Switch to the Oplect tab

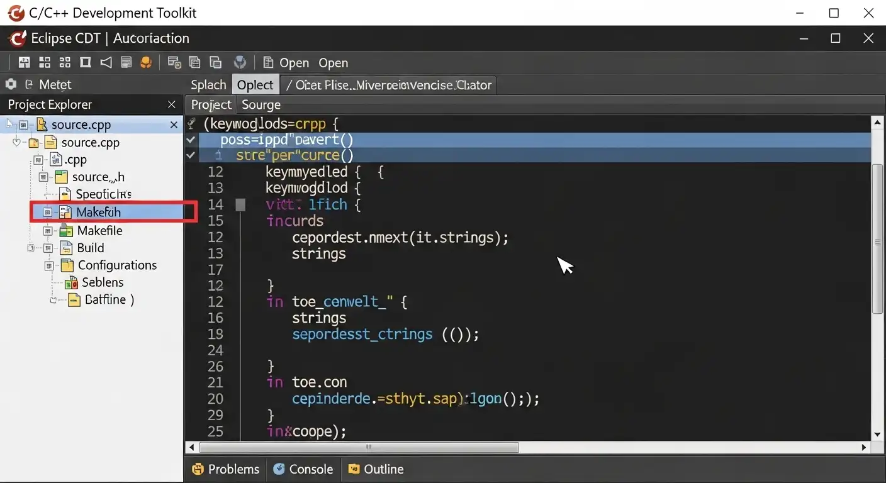255,84
